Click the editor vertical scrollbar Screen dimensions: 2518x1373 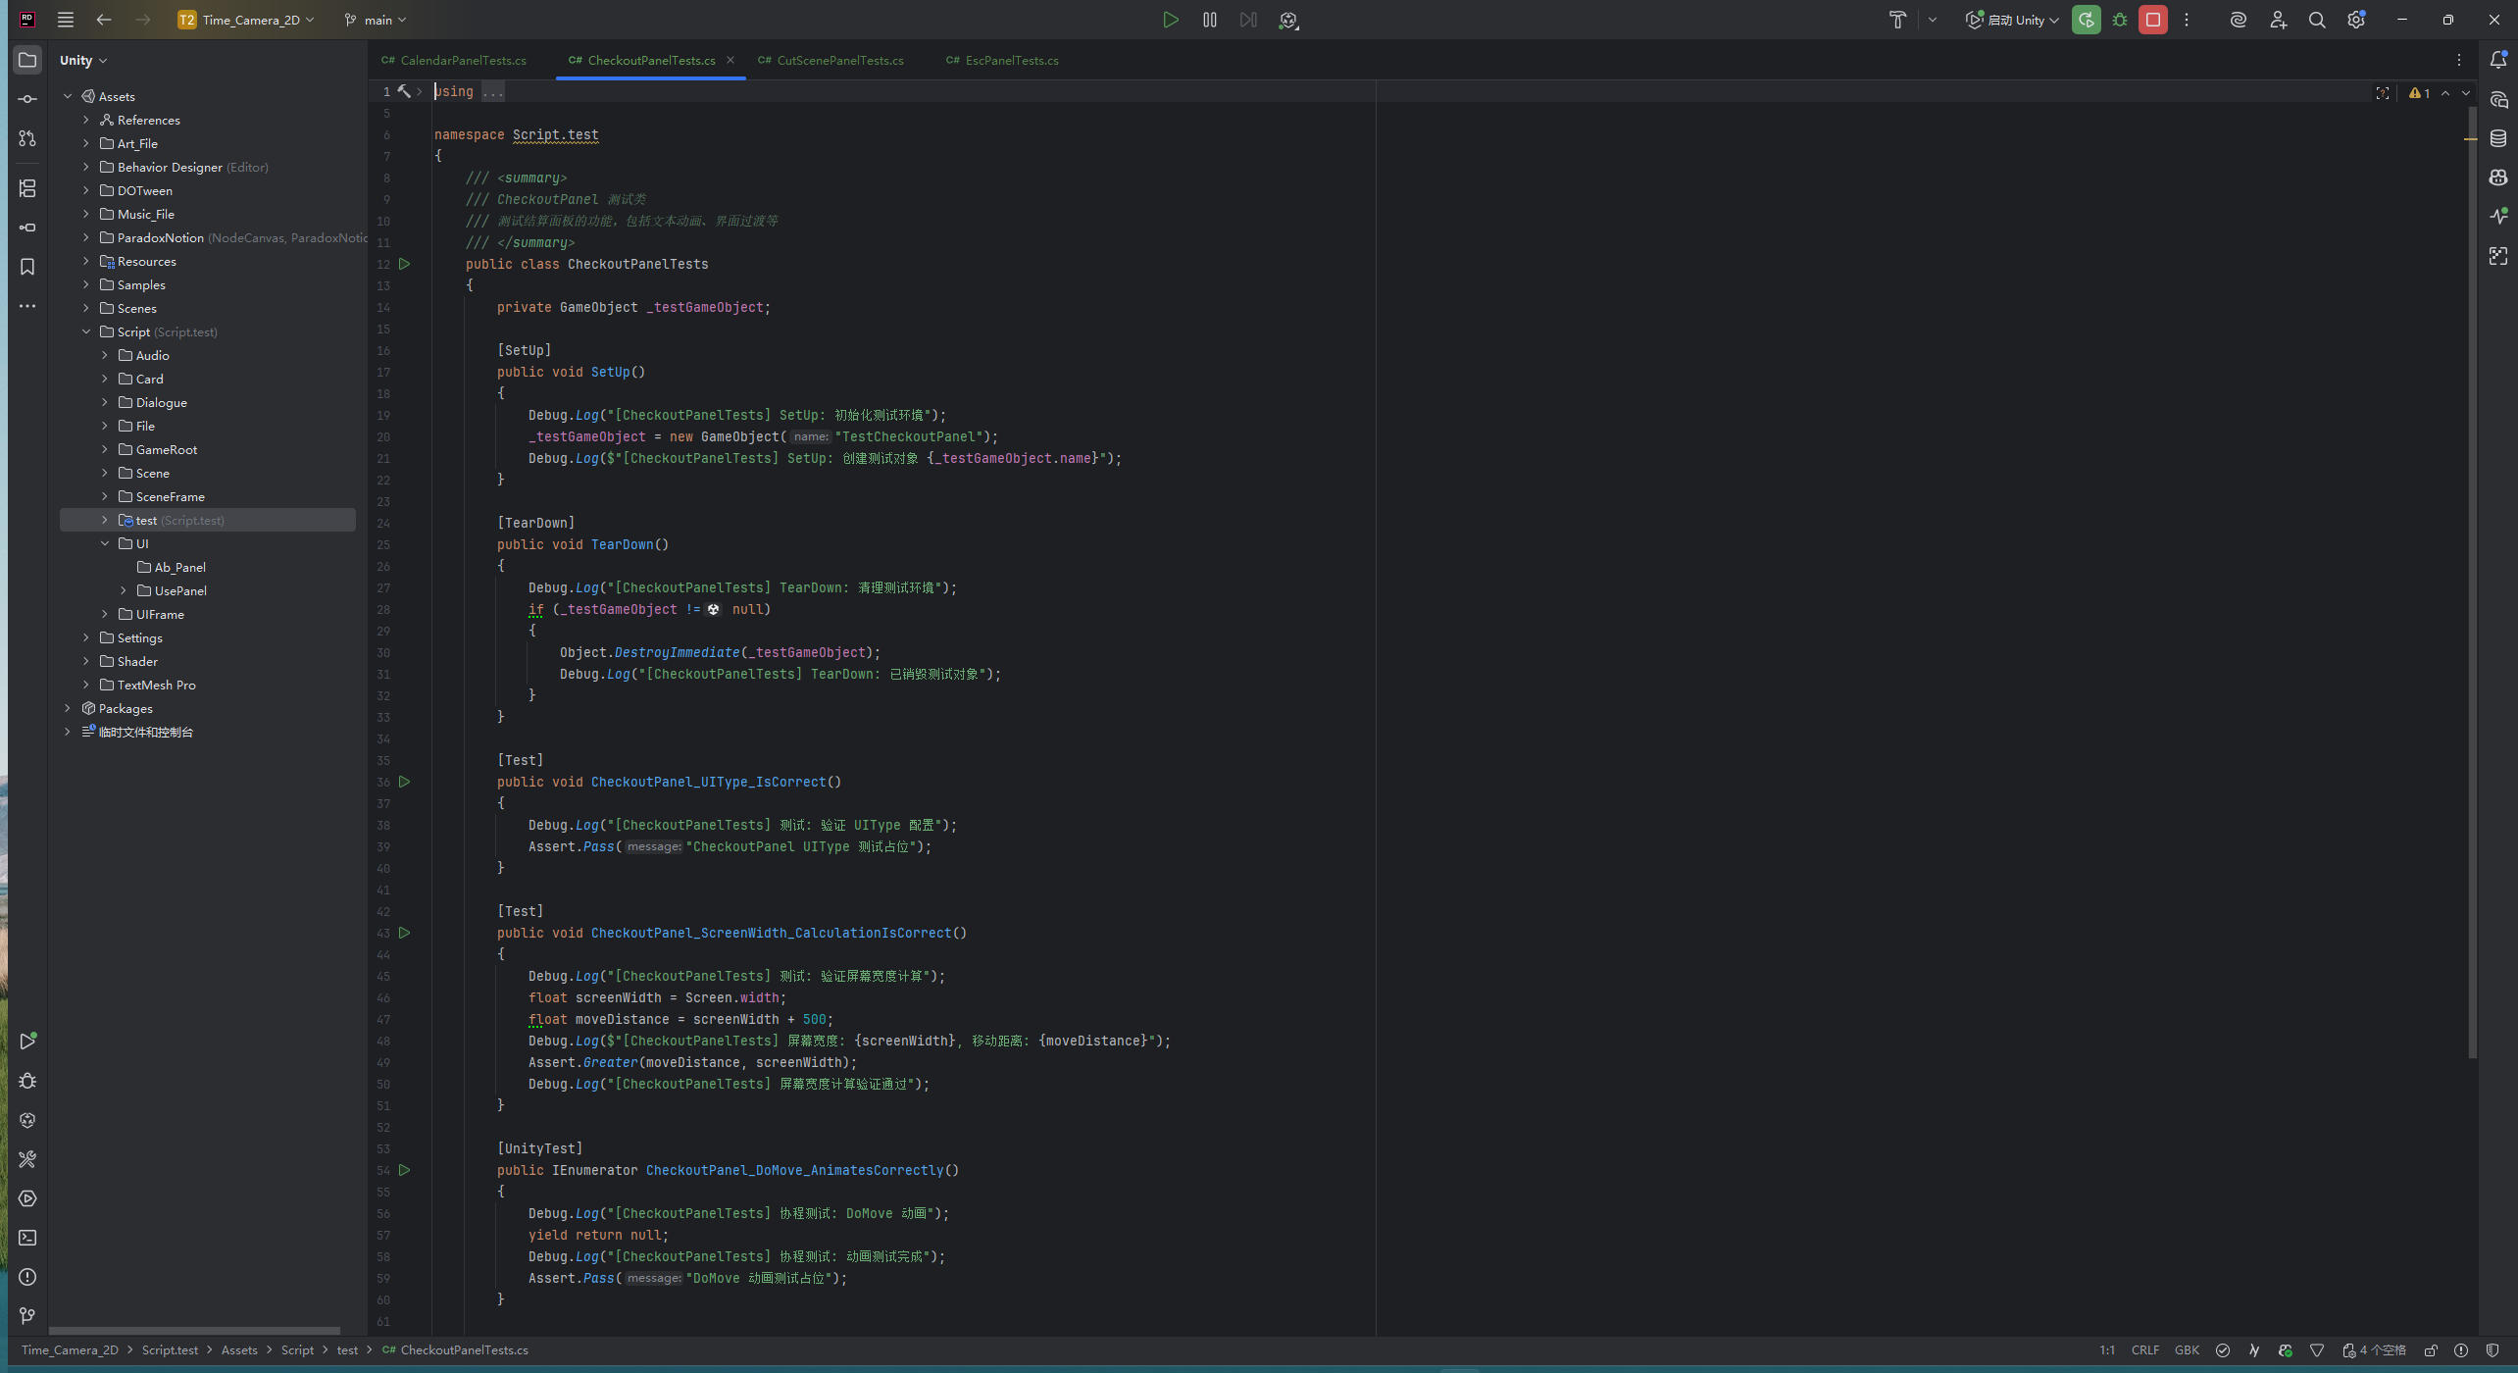2472,588
